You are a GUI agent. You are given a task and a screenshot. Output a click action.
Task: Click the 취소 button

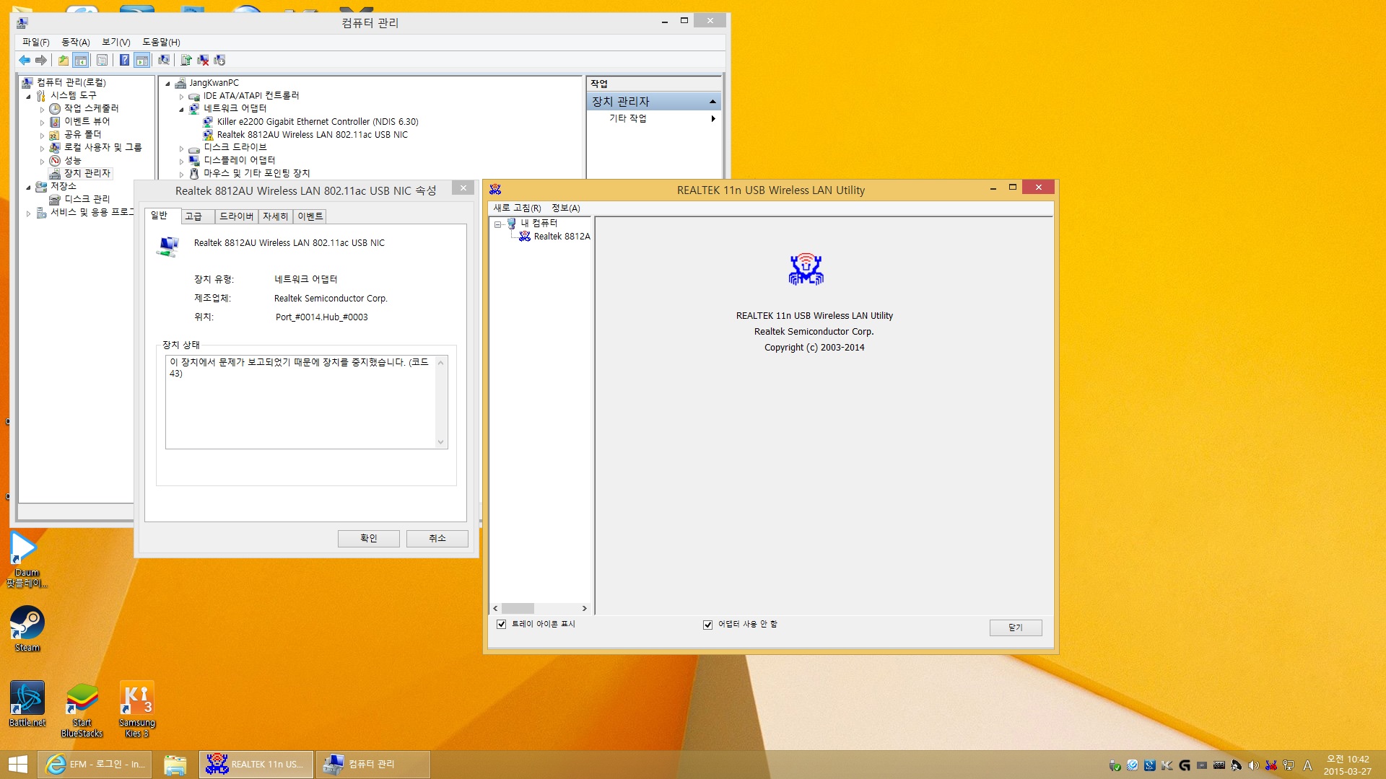coord(437,538)
